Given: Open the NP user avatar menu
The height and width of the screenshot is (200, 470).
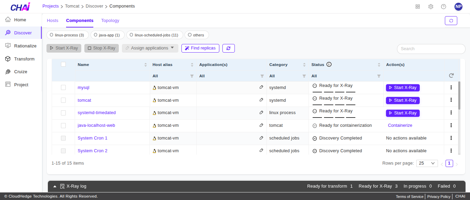Looking at the screenshot, I should point(458,7).
